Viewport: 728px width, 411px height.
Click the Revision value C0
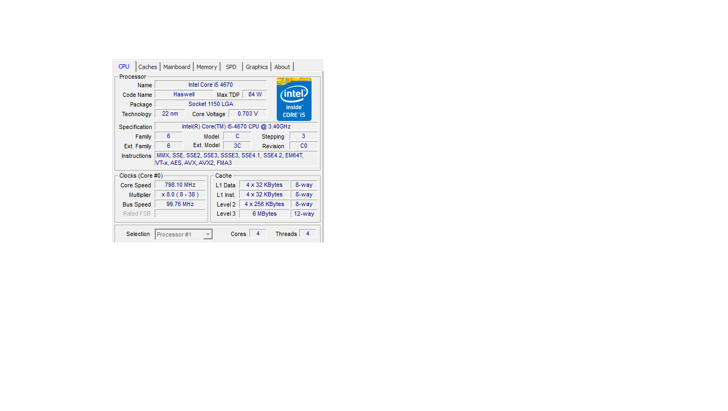point(304,146)
